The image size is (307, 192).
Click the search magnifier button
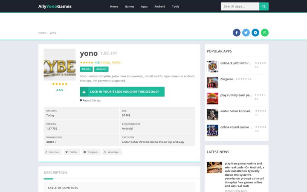(x=264, y=6)
